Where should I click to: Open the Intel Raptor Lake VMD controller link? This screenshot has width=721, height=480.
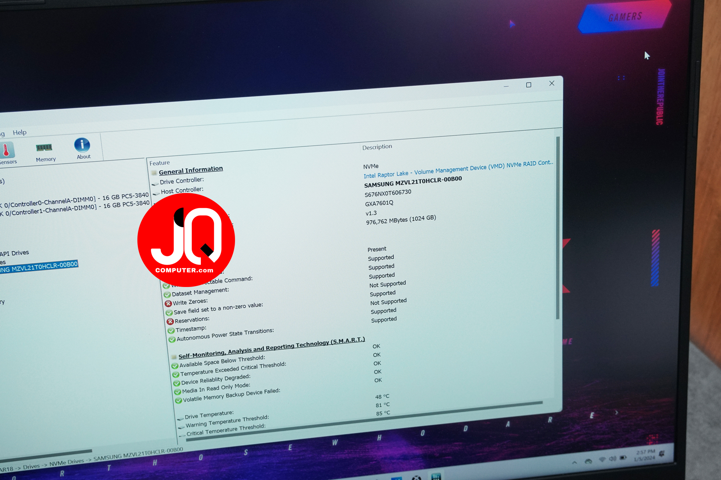[x=458, y=169]
